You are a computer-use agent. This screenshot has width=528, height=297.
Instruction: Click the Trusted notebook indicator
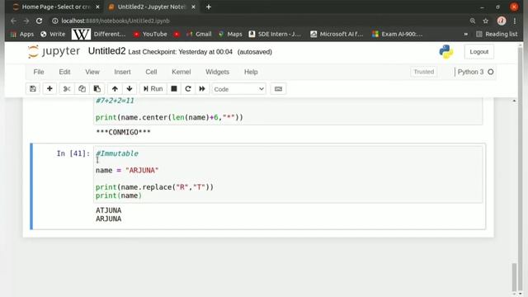tap(423, 72)
